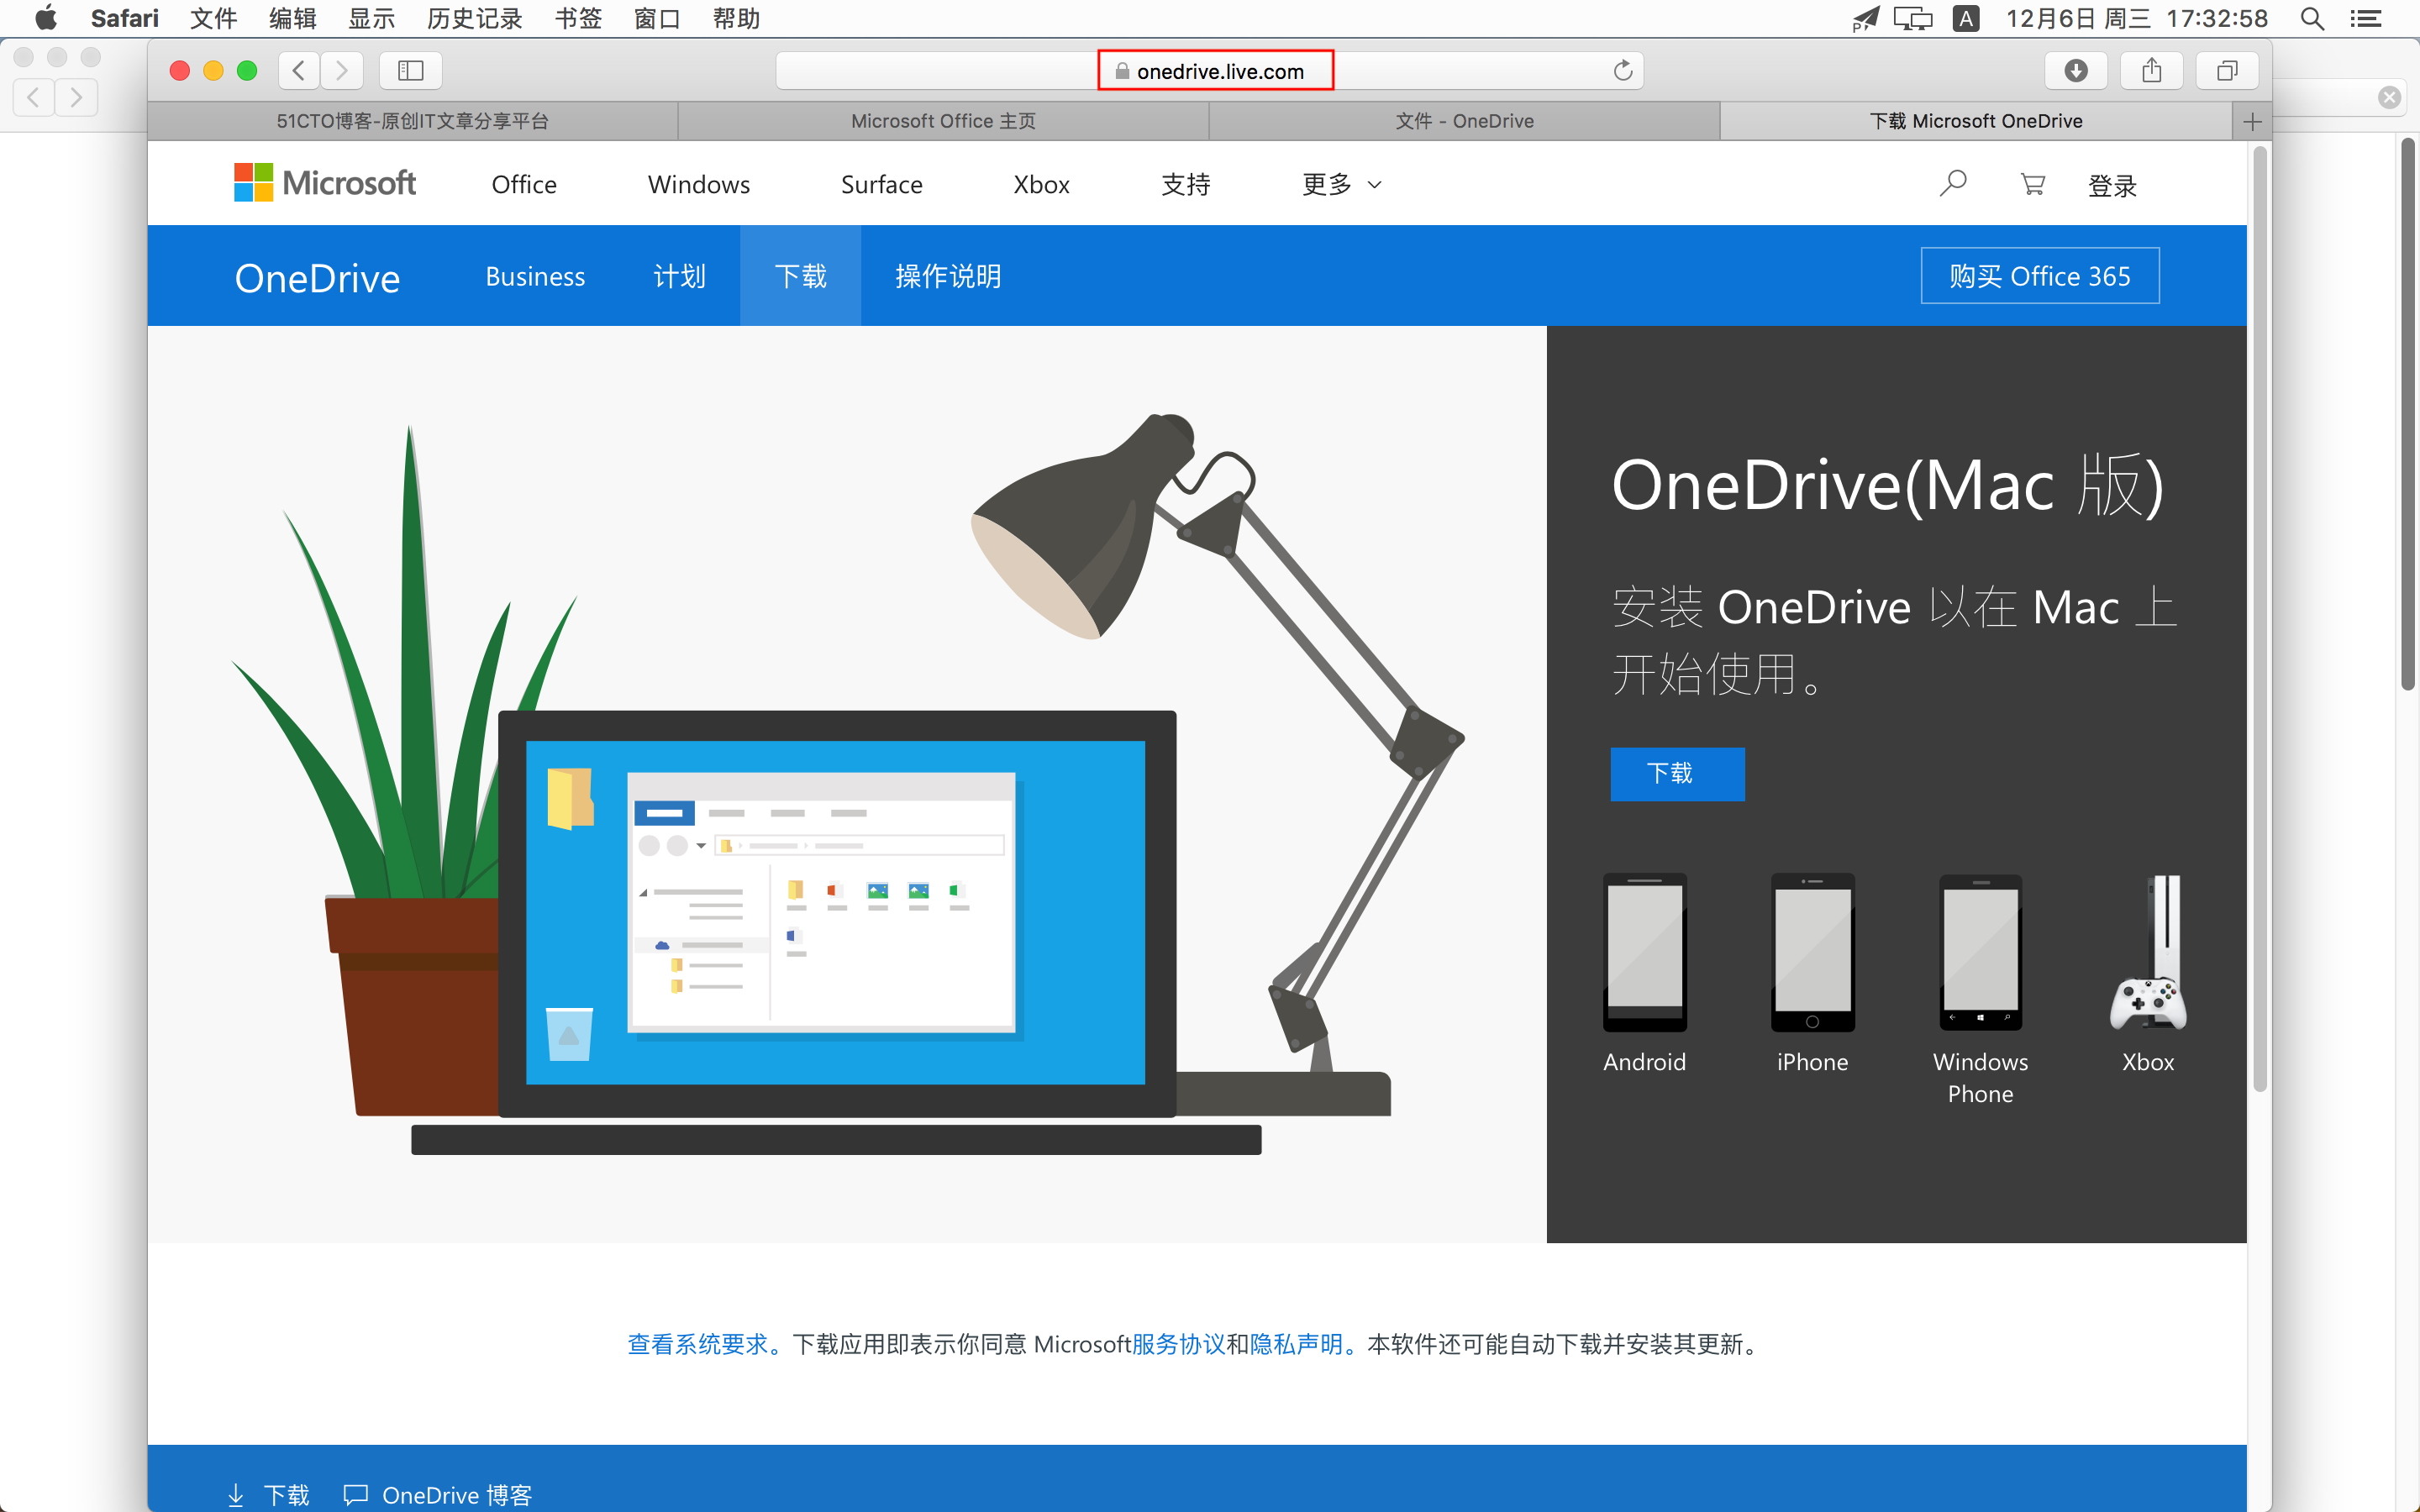2420x1512 pixels.
Task: Click the background window scrollbar
Action: point(2407,413)
